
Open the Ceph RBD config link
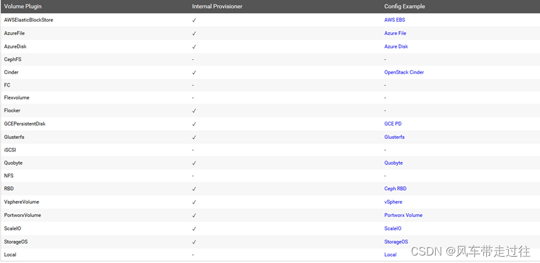click(x=395, y=189)
